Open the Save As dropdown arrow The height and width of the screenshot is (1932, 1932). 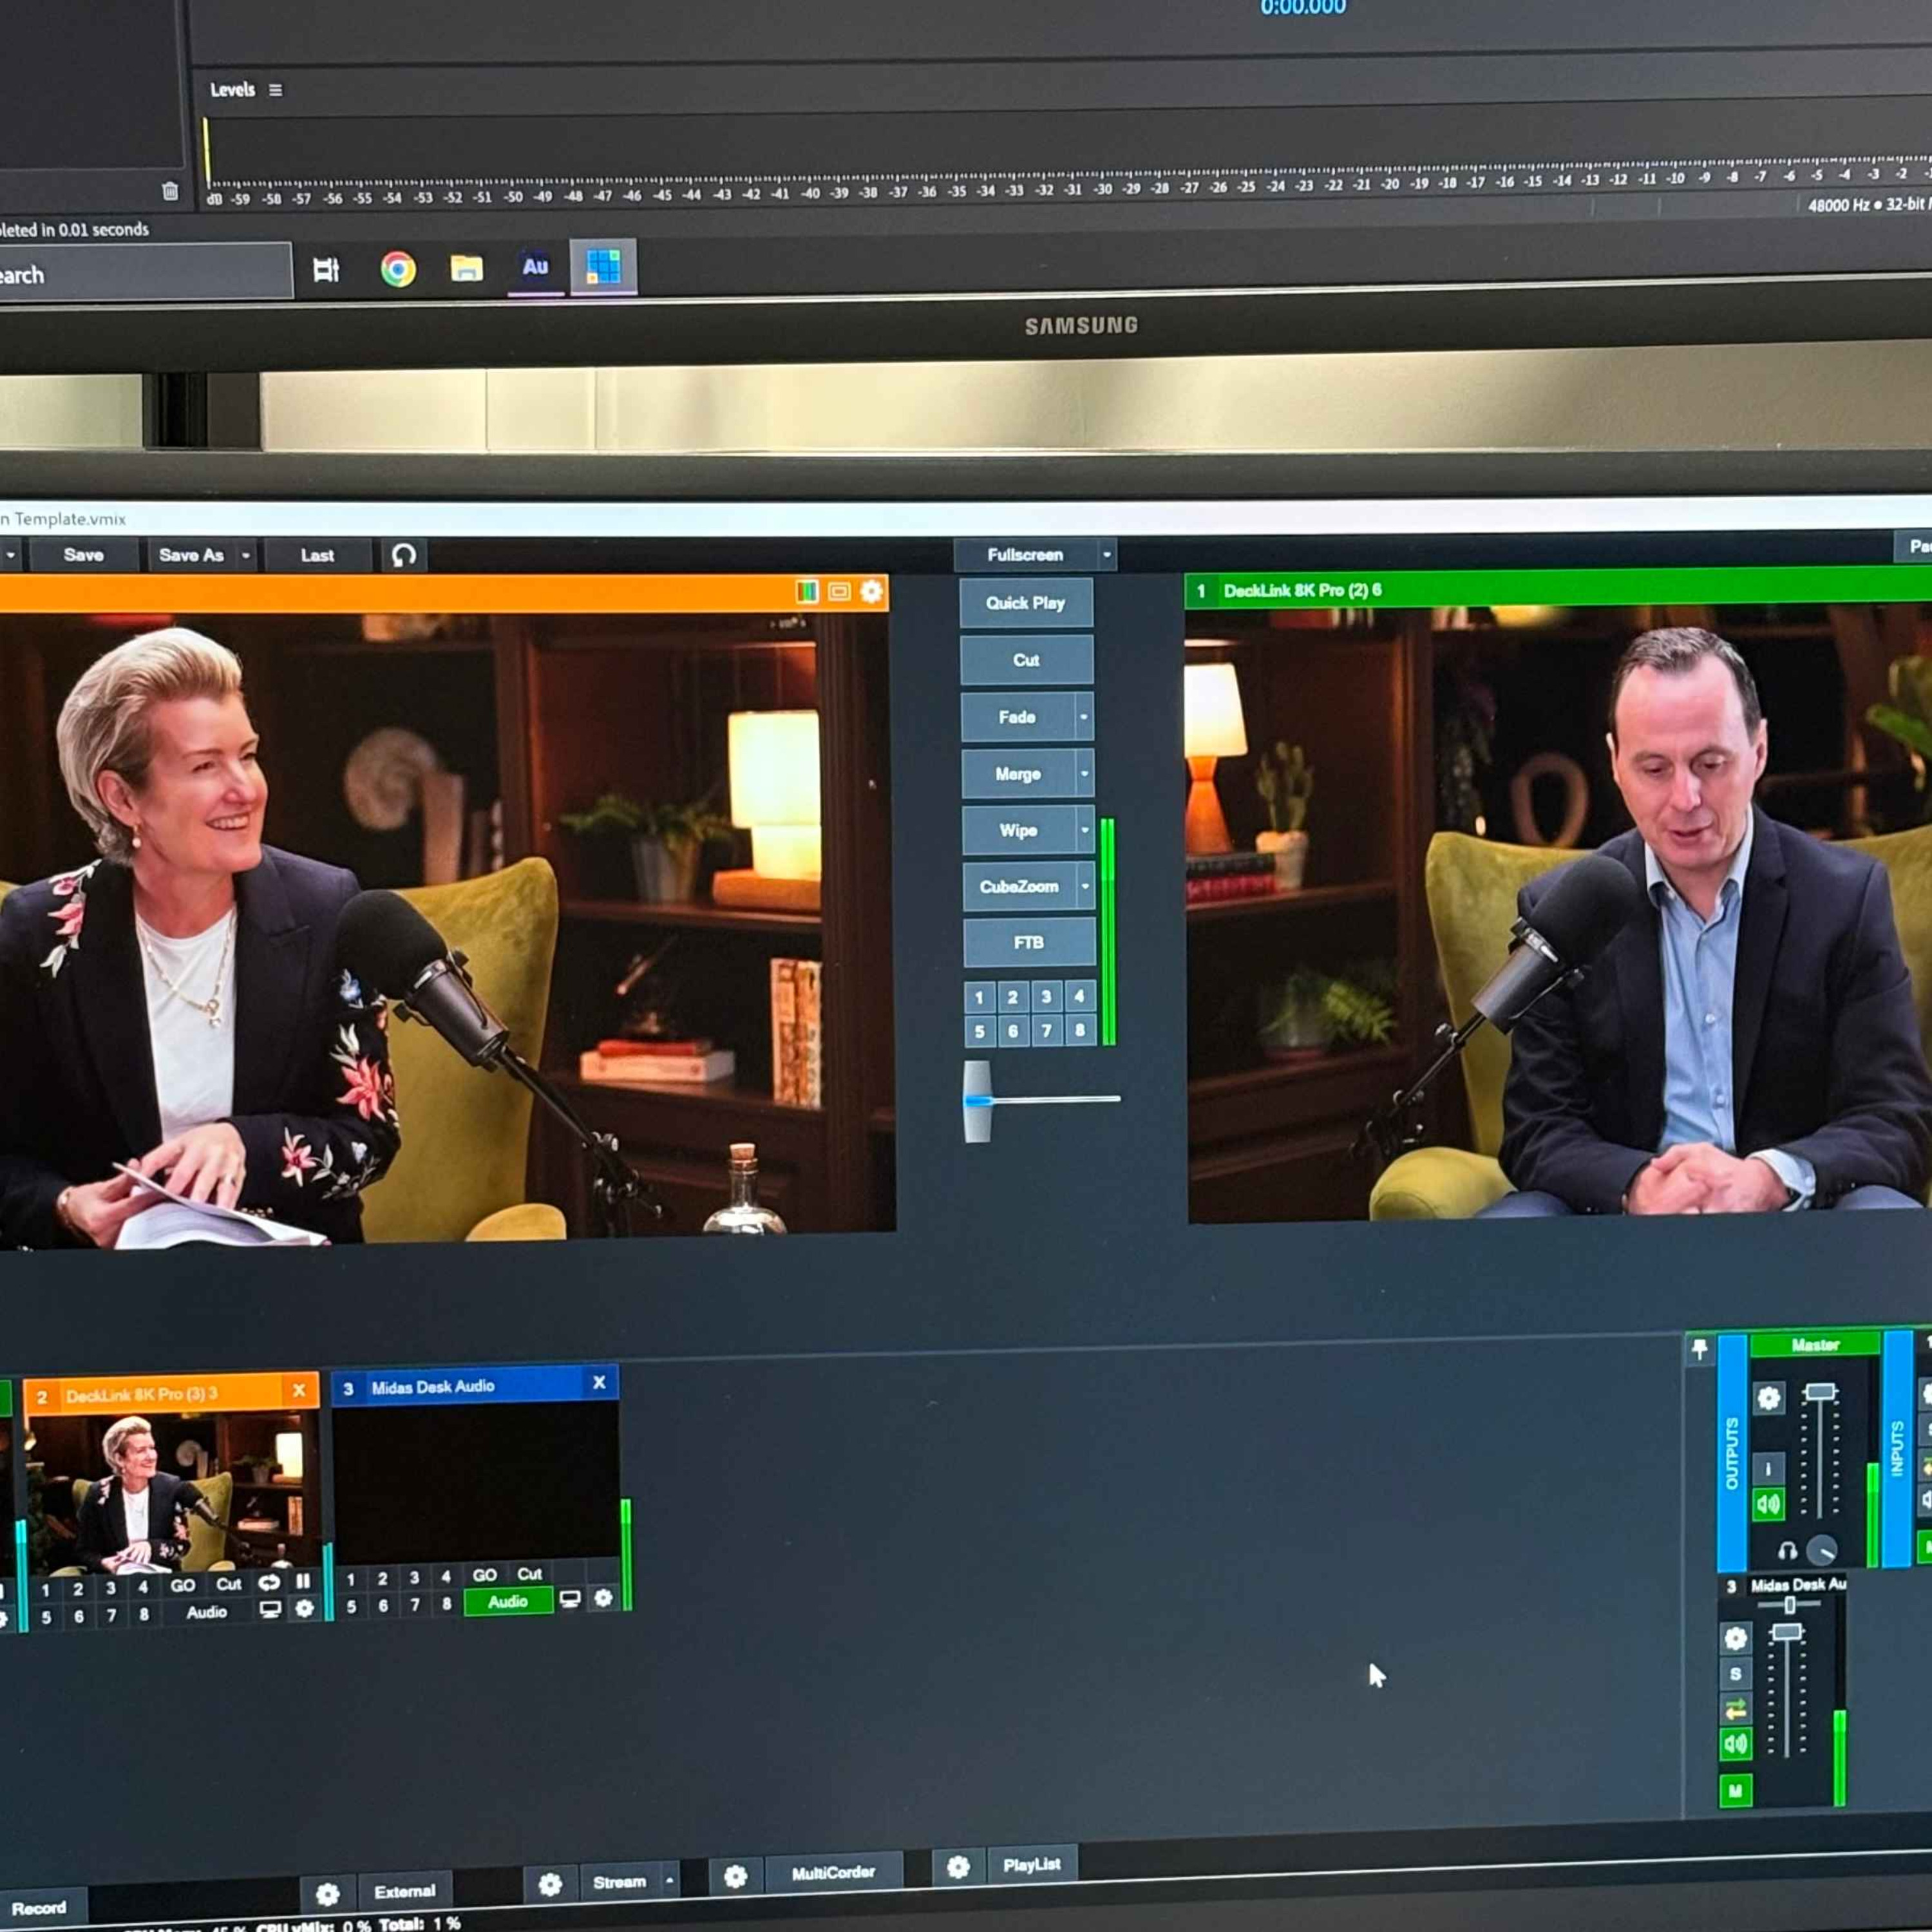coord(246,555)
